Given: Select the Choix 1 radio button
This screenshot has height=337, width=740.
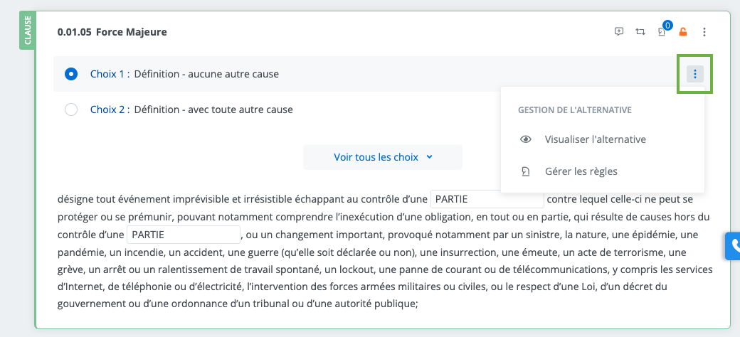Looking at the screenshot, I should click(71, 74).
